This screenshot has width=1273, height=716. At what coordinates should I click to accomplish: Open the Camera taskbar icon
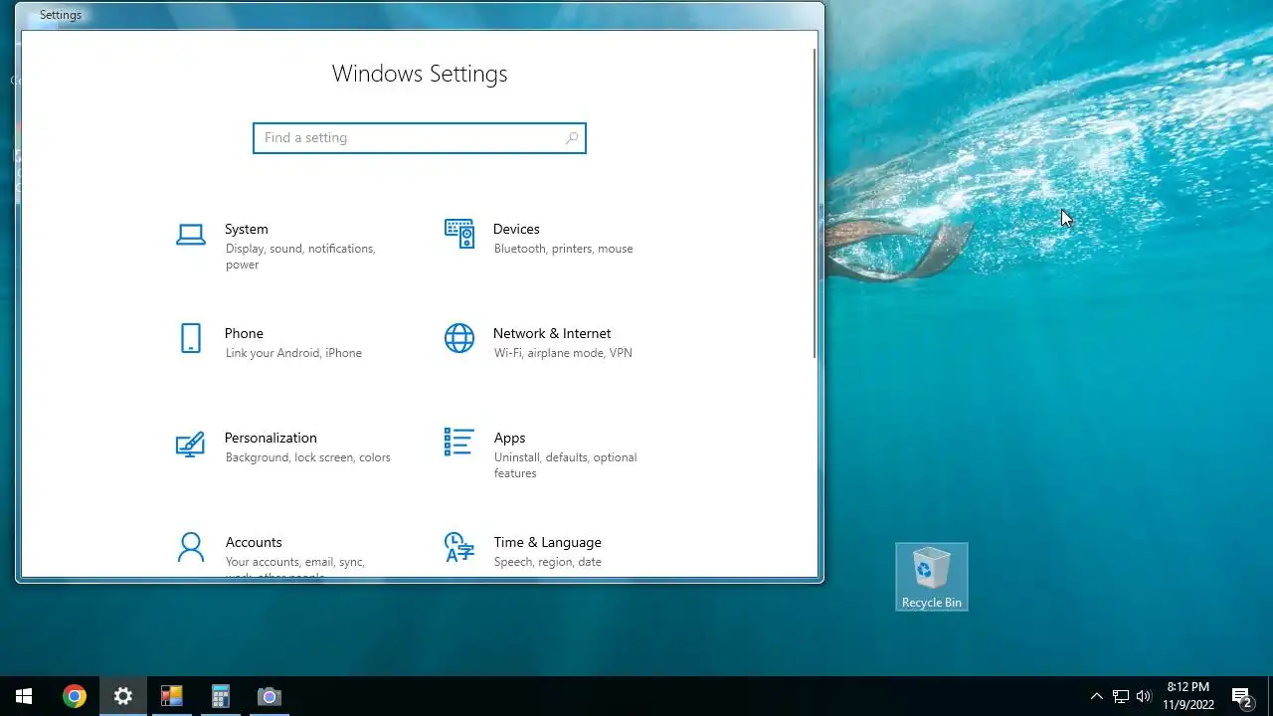click(x=269, y=696)
